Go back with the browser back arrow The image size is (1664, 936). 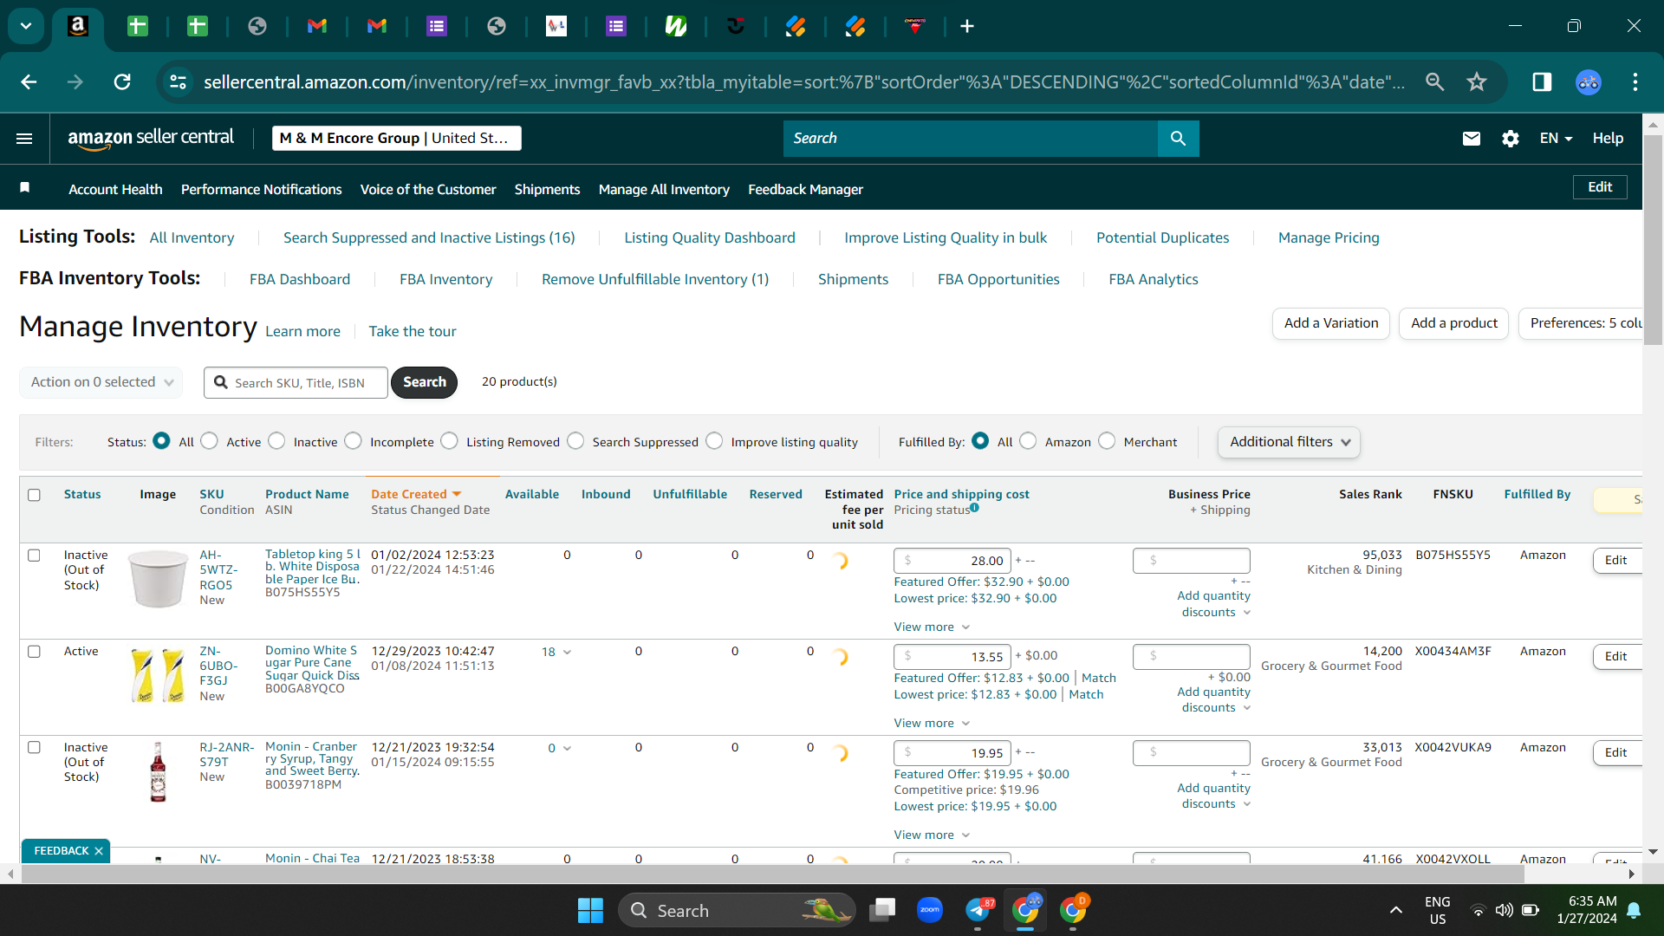pyautogui.click(x=29, y=81)
